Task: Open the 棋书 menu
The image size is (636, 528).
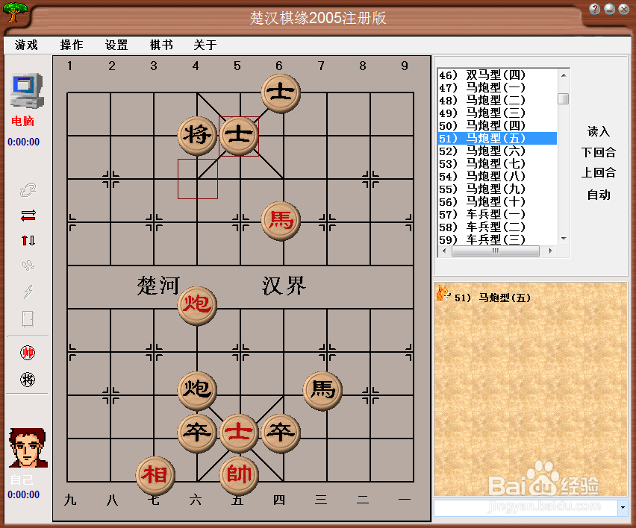Action: [161, 45]
